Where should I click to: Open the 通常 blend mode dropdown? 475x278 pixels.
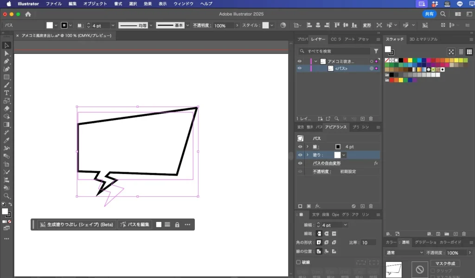[405, 253]
